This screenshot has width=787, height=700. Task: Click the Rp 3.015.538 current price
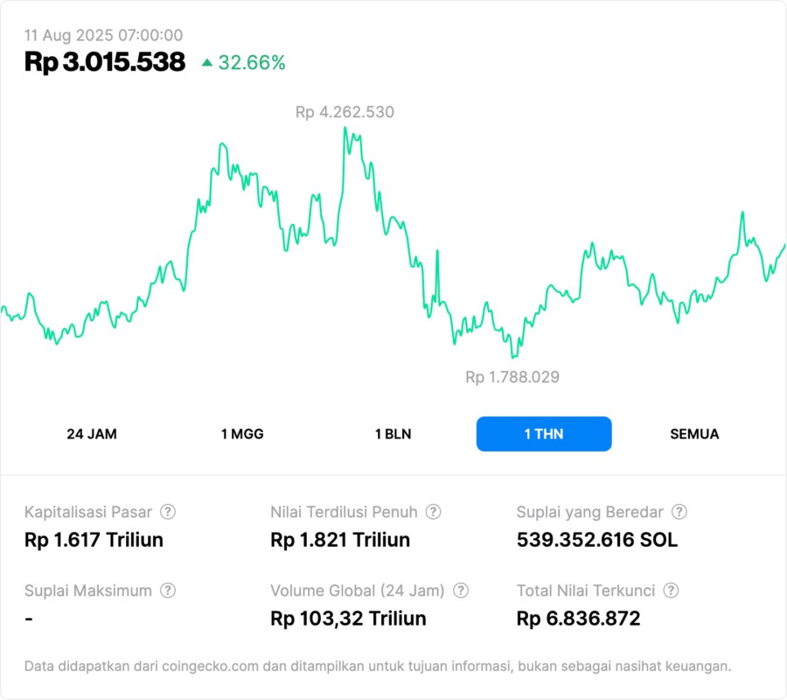(105, 62)
